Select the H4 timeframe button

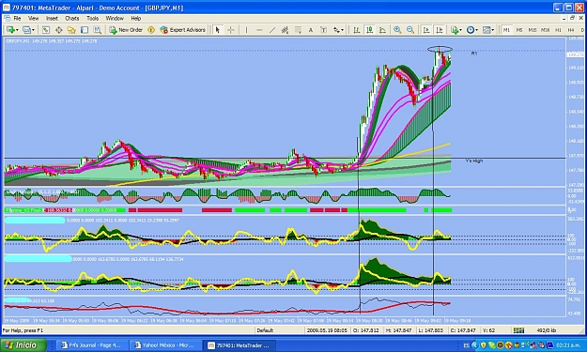point(571,30)
